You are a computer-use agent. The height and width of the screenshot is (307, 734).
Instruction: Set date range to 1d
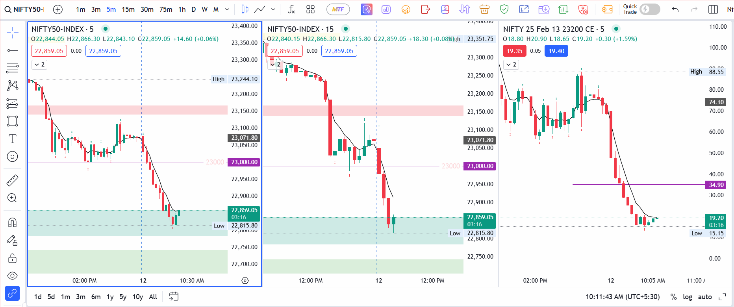pyautogui.click(x=38, y=297)
